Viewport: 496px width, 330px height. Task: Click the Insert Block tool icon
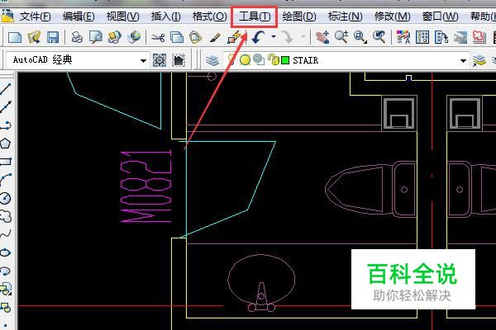pos(6,289)
